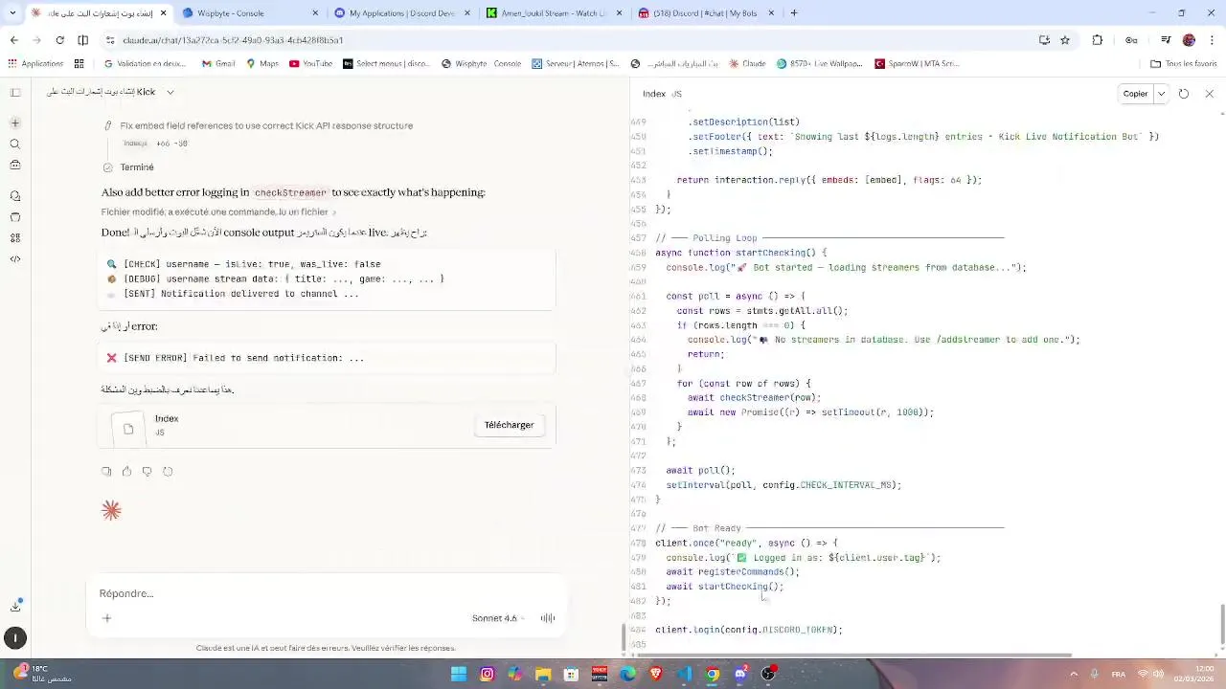Retry the response with retry icon
Image resolution: width=1226 pixels, height=689 pixels.
(x=168, y=472)
